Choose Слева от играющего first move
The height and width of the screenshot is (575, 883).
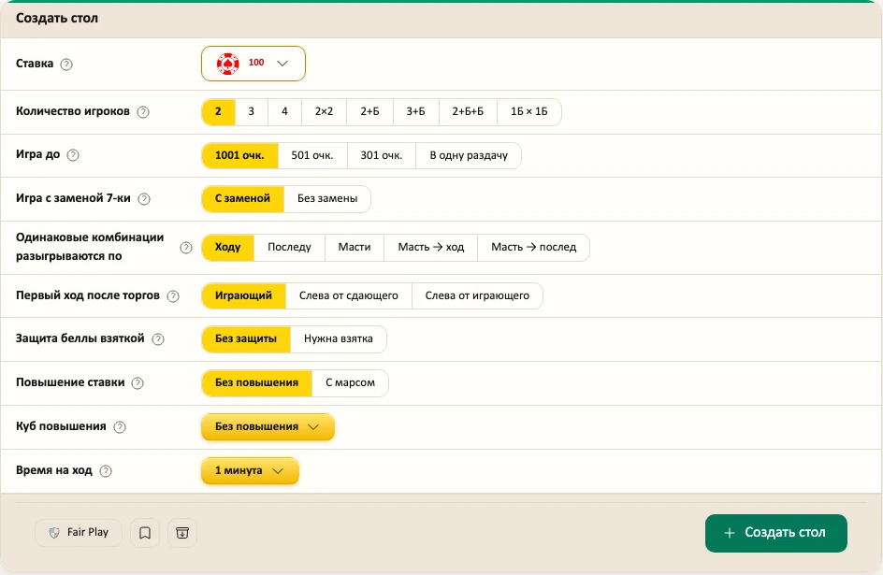point(477,295)
